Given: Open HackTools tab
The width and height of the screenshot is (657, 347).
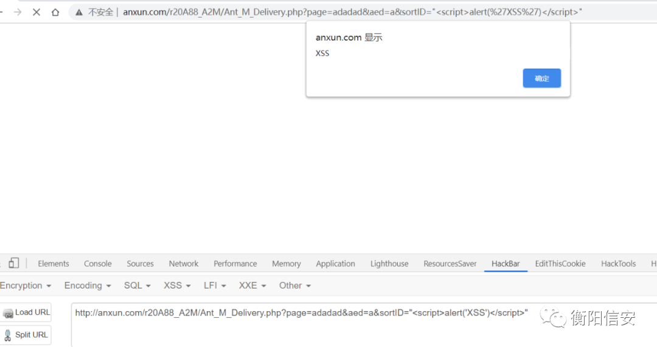Looking at the screenshot, I should [x=619, y=264].
